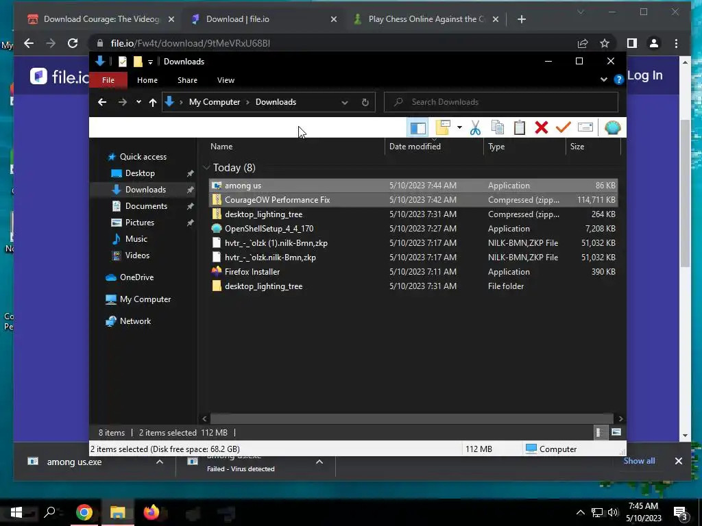
Task: Click the envelope Email icon
Action: click(x=585, y=127)
